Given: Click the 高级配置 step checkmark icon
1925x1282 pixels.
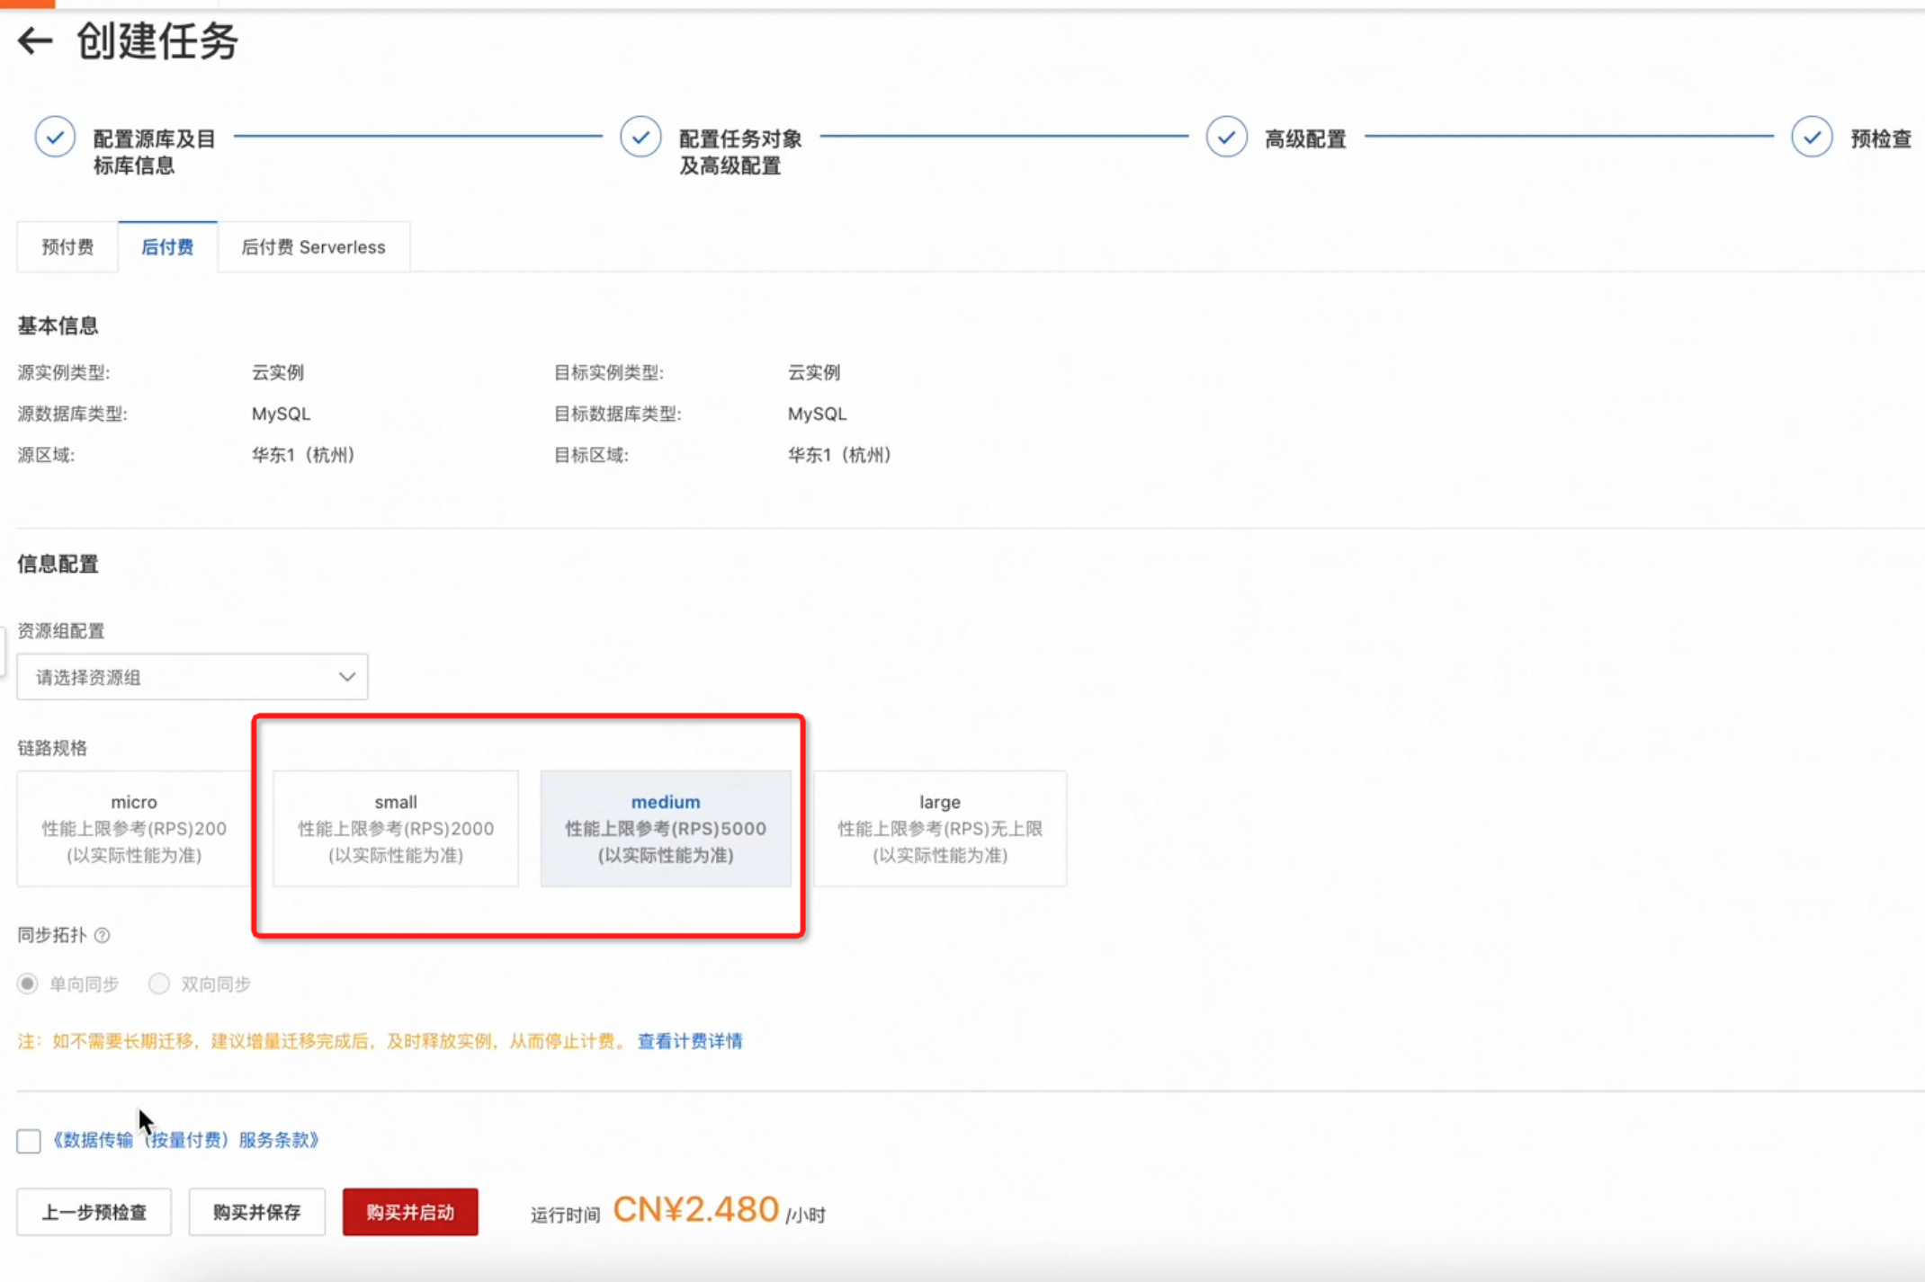Looking at the screenshot, I should [x=1226, y=138].
